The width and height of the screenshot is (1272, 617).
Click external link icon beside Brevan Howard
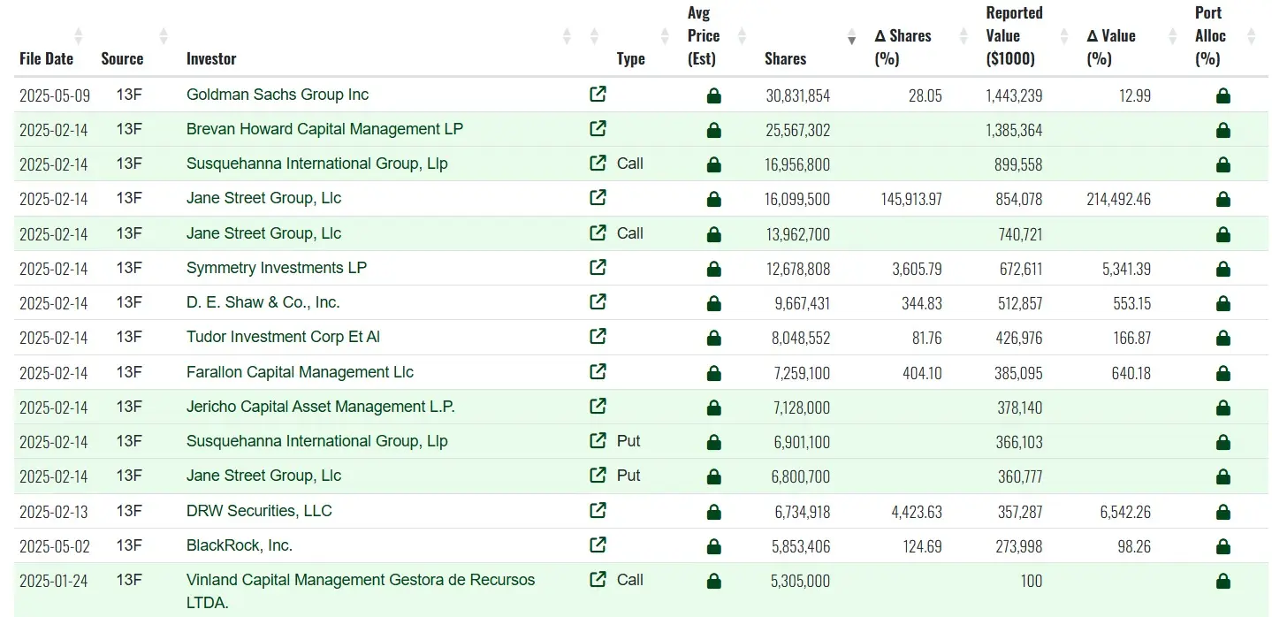pos(598,129)
